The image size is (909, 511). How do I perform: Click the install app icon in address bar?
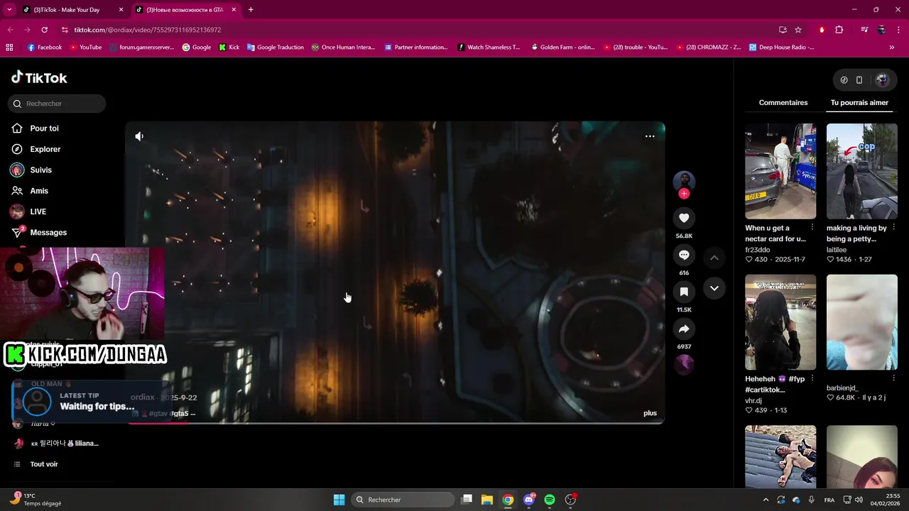(x=783, y=30)
